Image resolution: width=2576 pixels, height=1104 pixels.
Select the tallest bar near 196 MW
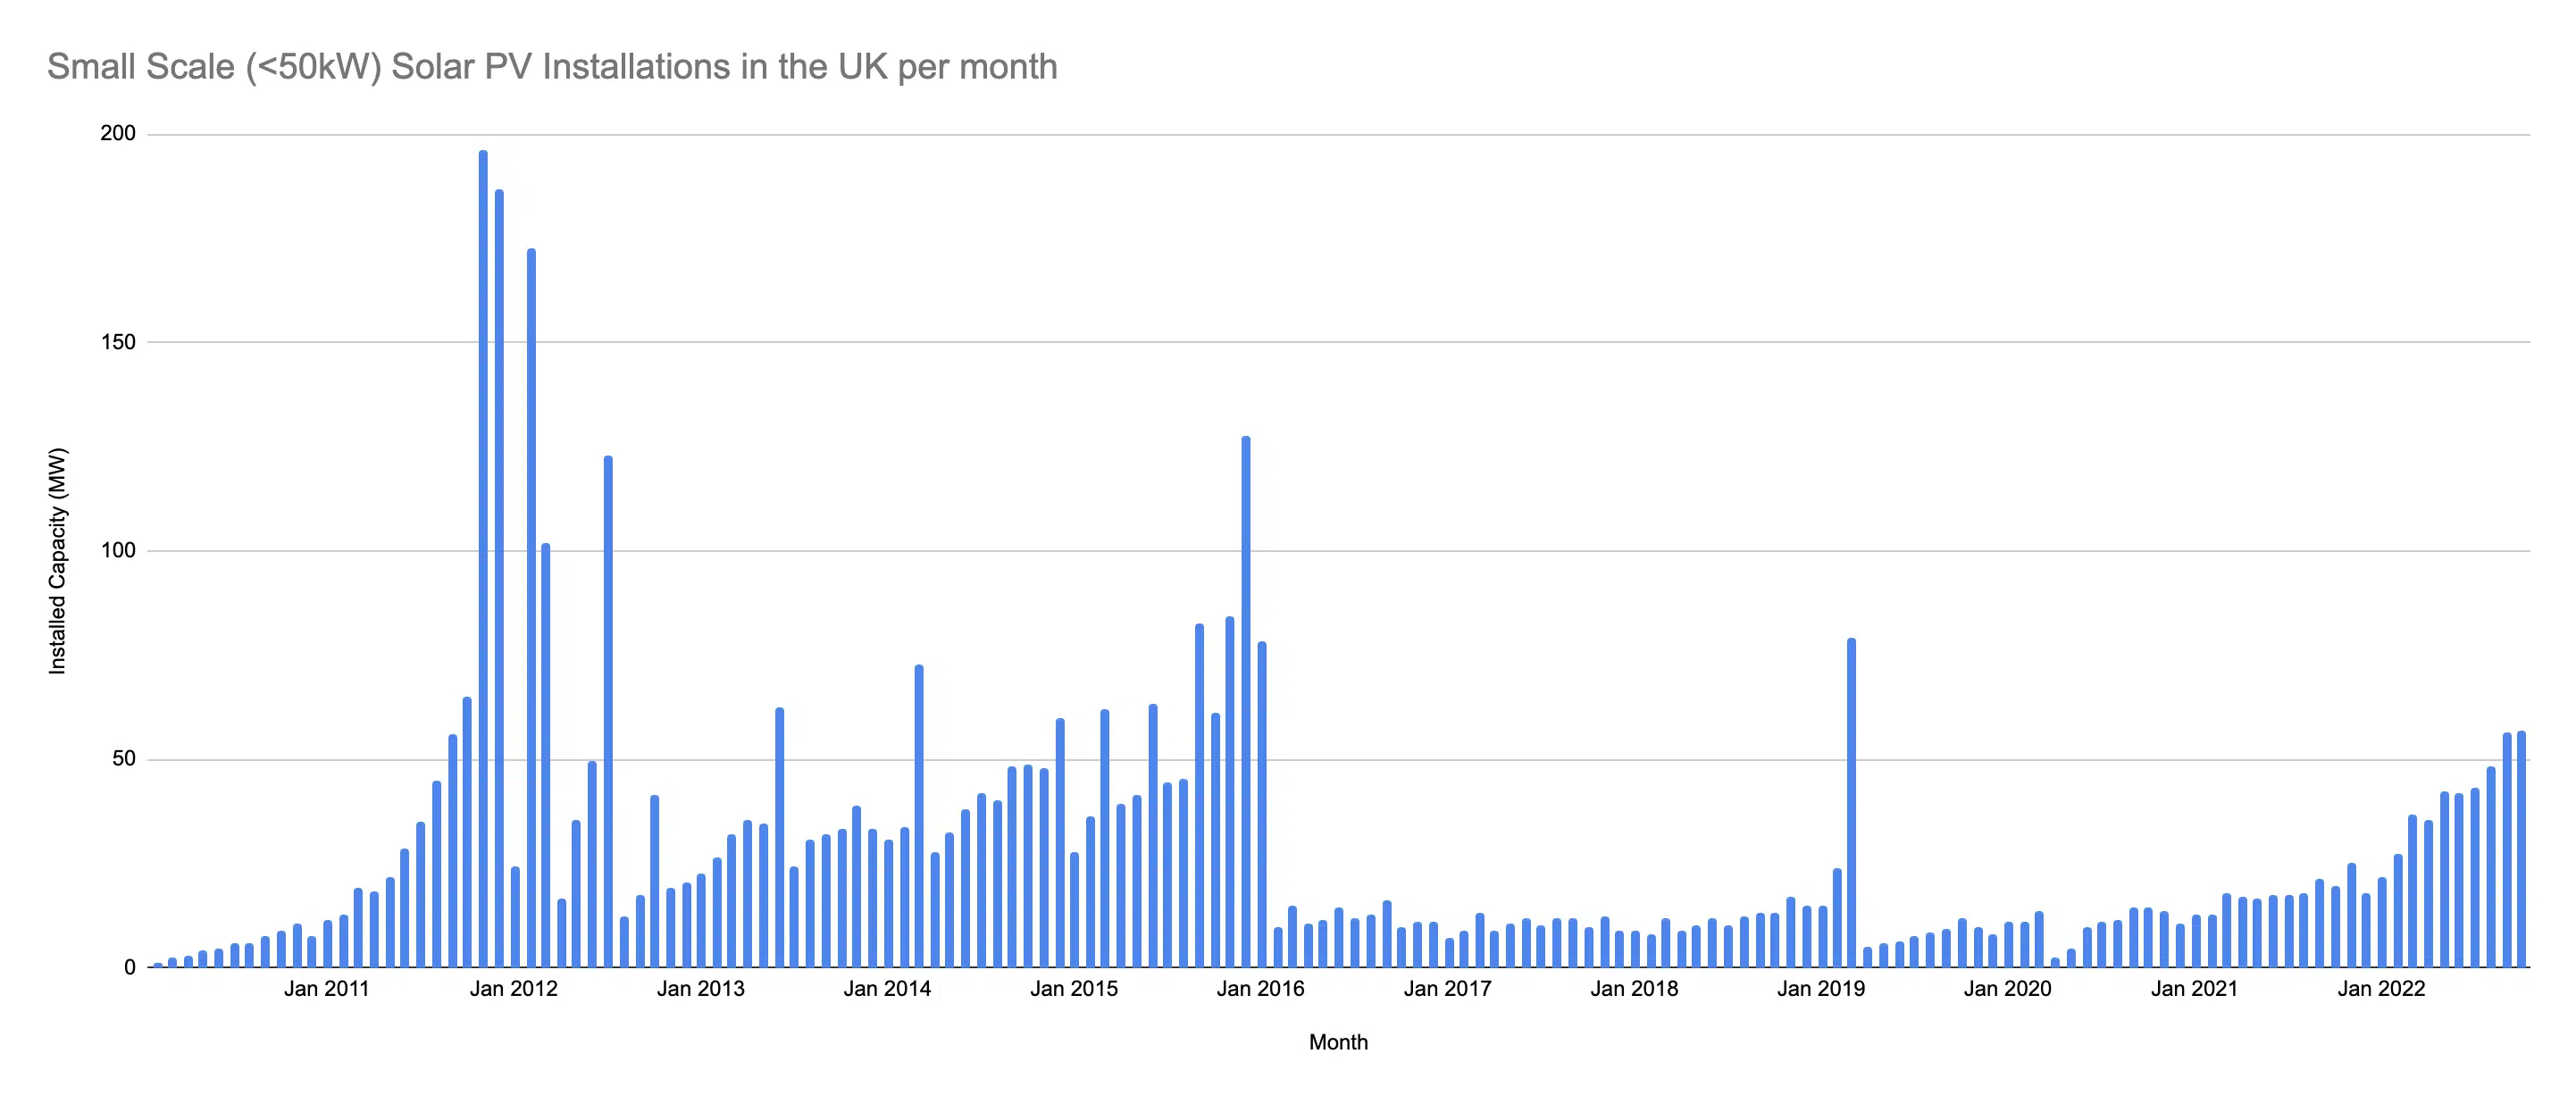483,559
